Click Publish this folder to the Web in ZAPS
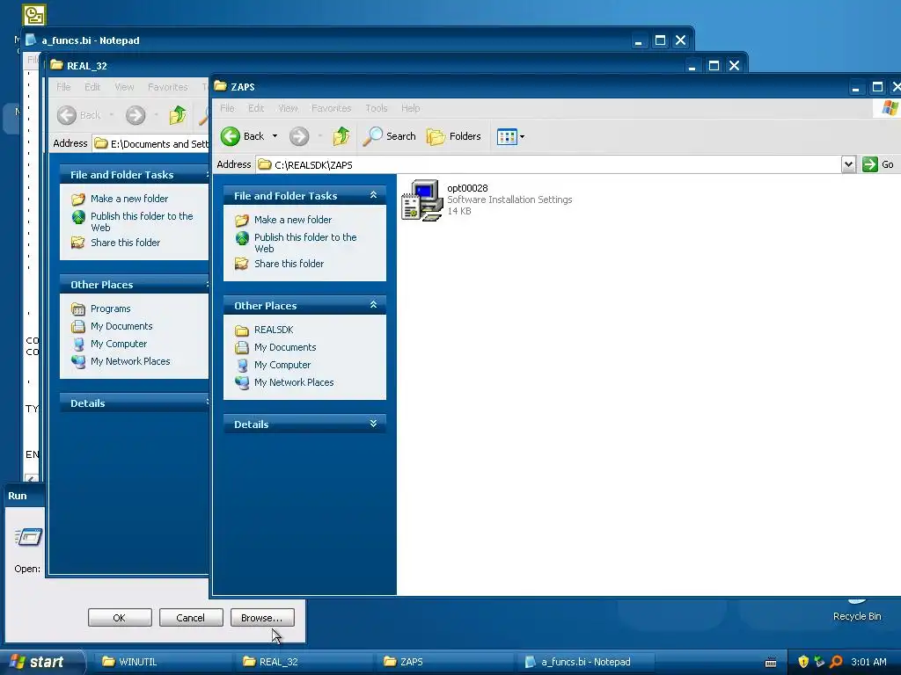This screenshot has height=675, width=901. pos(305,243)
